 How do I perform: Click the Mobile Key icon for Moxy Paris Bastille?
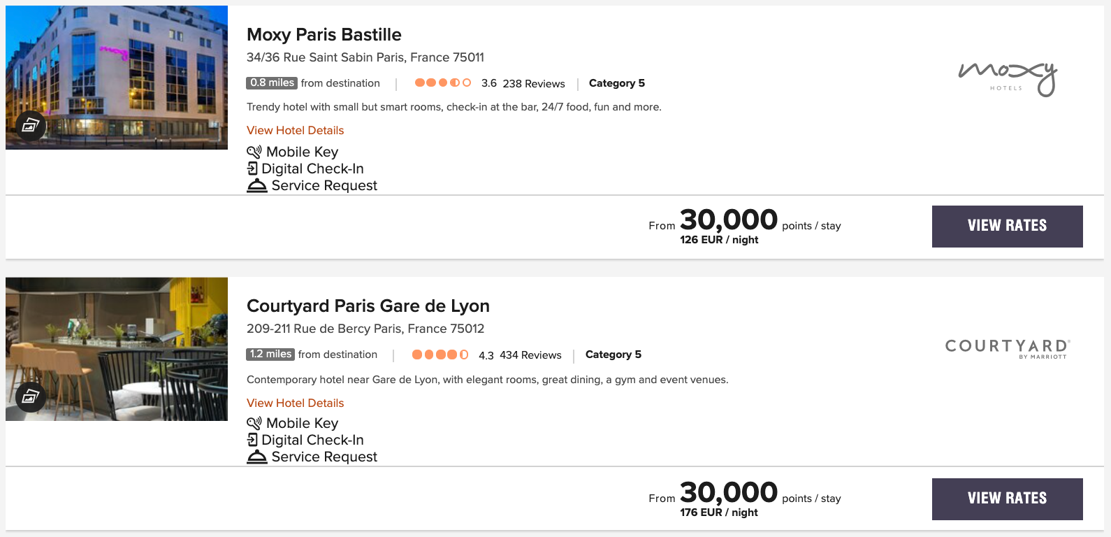(254, 151)
